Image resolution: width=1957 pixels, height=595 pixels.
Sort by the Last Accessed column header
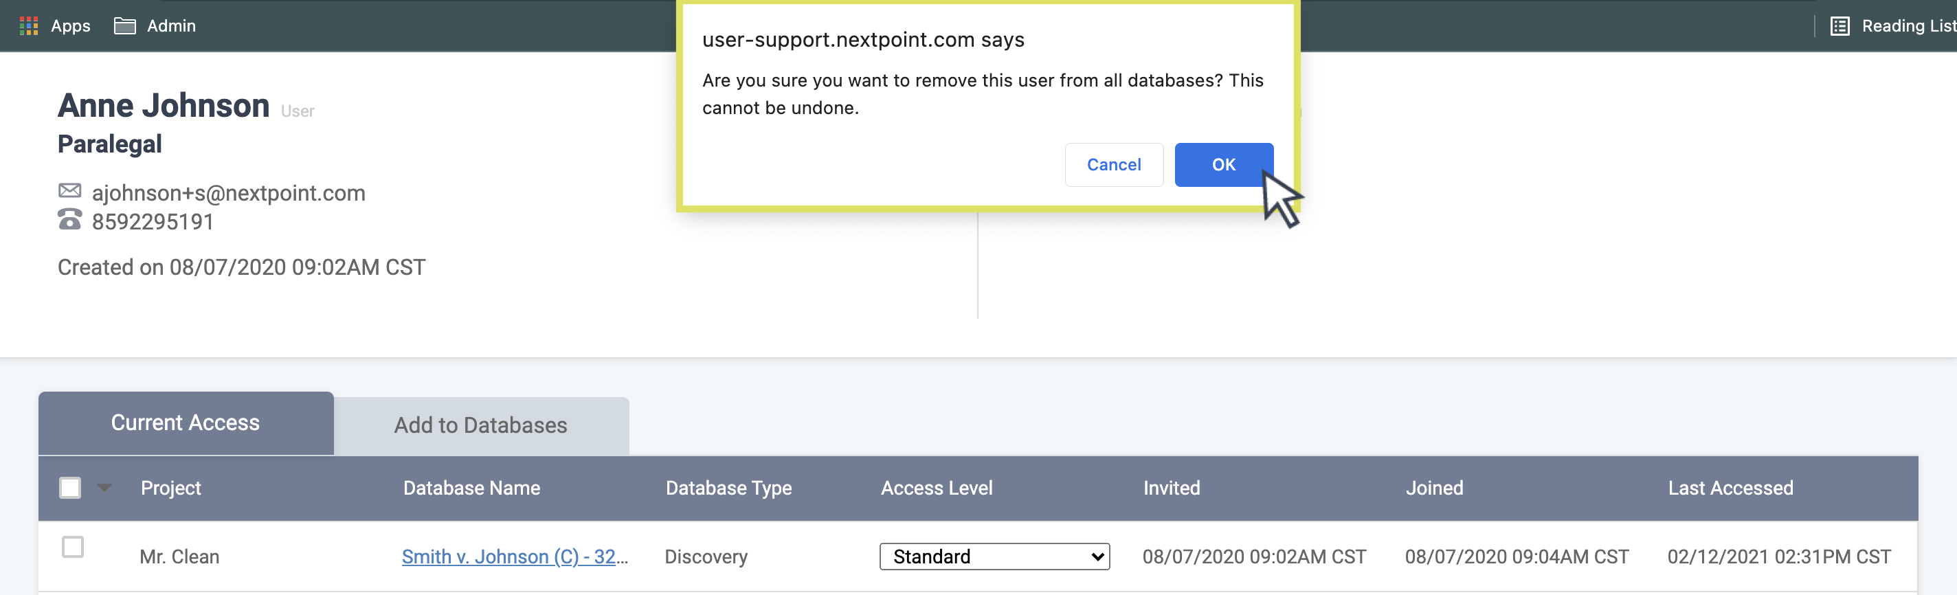coord(1731,488)
